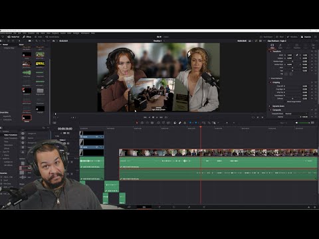This screenshot has width=319, height=239.
Task: Click the Flag clip icon
Action: tap(190, 123)
